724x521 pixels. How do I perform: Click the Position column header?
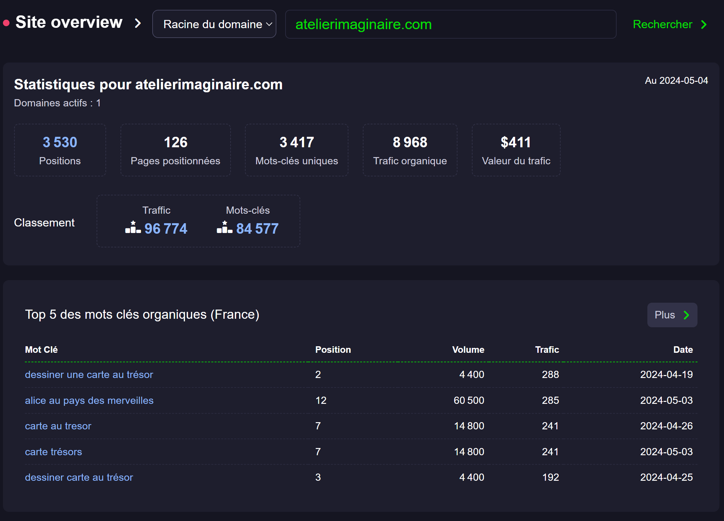[x=333, y=350]
